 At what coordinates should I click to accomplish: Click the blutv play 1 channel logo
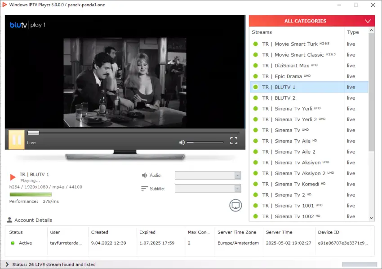tap(27, 25)
